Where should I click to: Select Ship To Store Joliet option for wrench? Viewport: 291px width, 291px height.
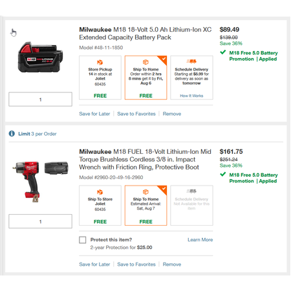click(x=100, y=206)
